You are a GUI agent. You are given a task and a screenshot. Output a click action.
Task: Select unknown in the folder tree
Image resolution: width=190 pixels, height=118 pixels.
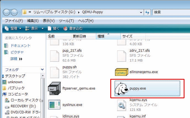click(x=15, y=82)
